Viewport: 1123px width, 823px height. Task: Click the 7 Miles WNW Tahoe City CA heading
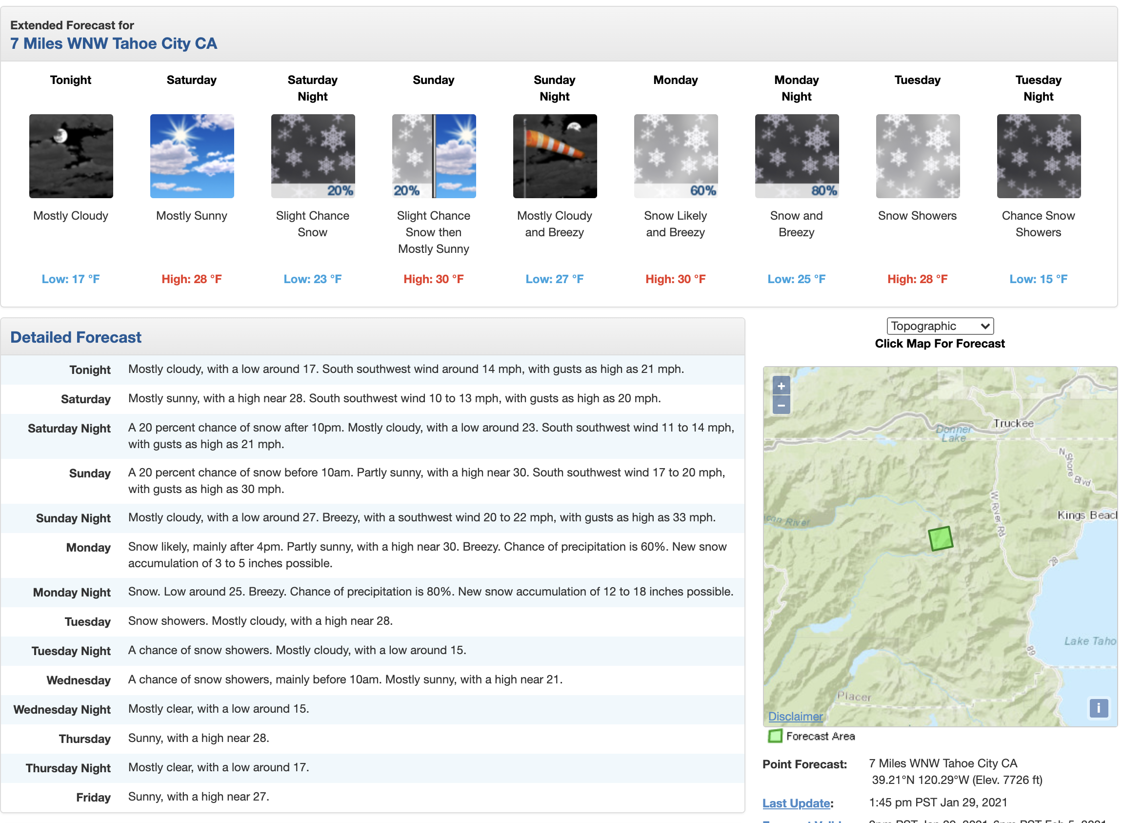tap(114, 44)
